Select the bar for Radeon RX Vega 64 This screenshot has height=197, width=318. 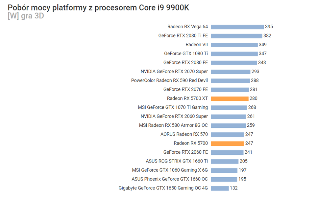coord(237,27)
